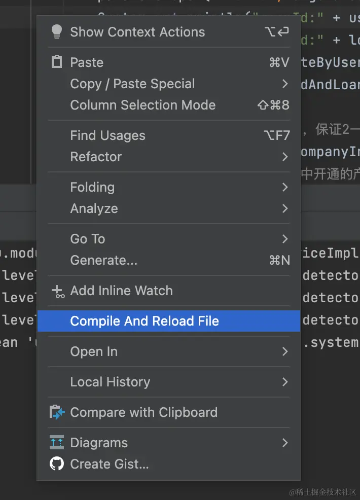The image size is (360, 500).
Task: Click the lightbulb Show Context Actions icon
Action: 57,31
